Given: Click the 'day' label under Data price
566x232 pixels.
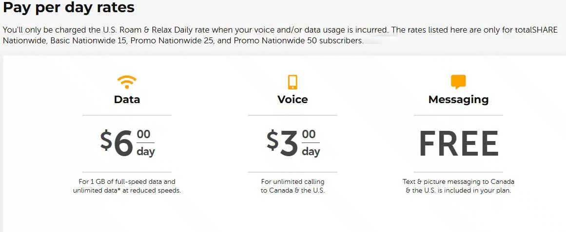Looking at the screenshot, I should (x=146, y=152).
